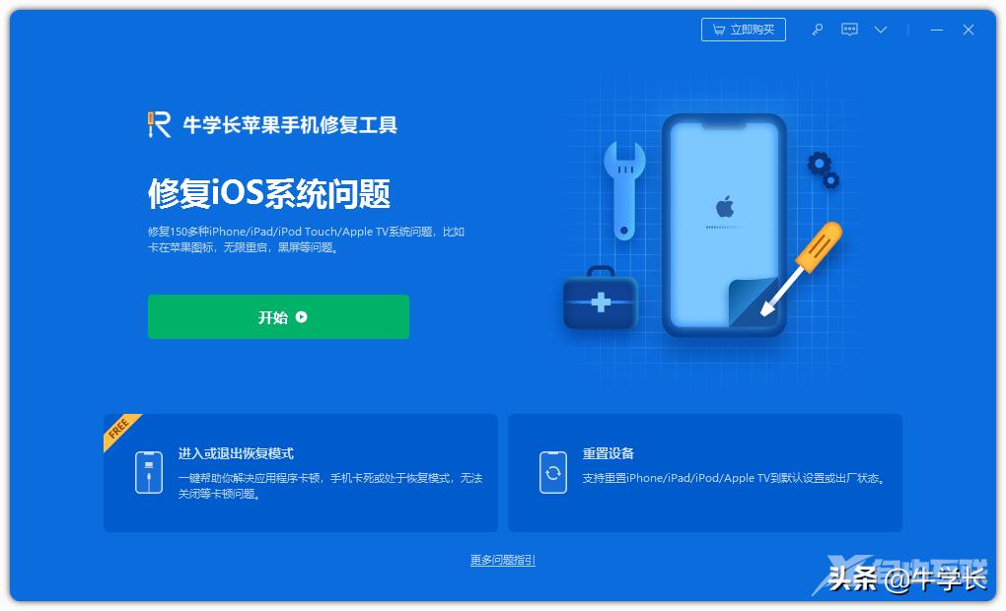Click the orange R app logo
The width and height of the screenshot is (1006, 611).
pyautogui.click(x=159, y=124)
